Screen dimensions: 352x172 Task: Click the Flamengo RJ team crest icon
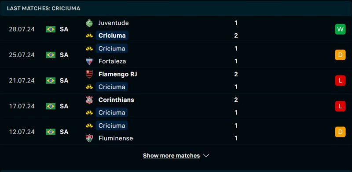tap(89, 74)
